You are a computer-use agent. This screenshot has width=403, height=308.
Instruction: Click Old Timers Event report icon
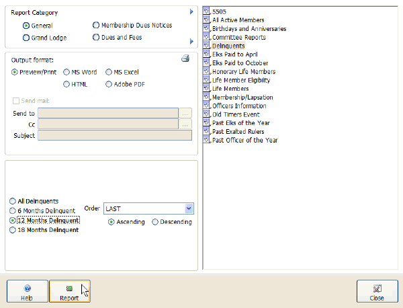[x=207, y=114]
